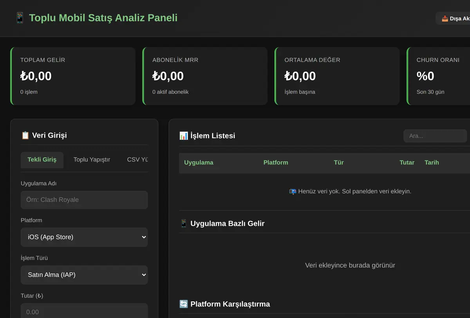This screenshot has height=318, width=470.
Task: Click the "İşlem Türü" field label
Action: coord(34,258)
